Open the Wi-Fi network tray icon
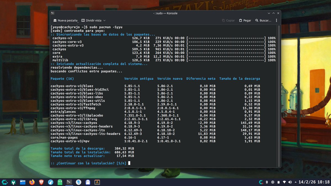 point(284,182)
